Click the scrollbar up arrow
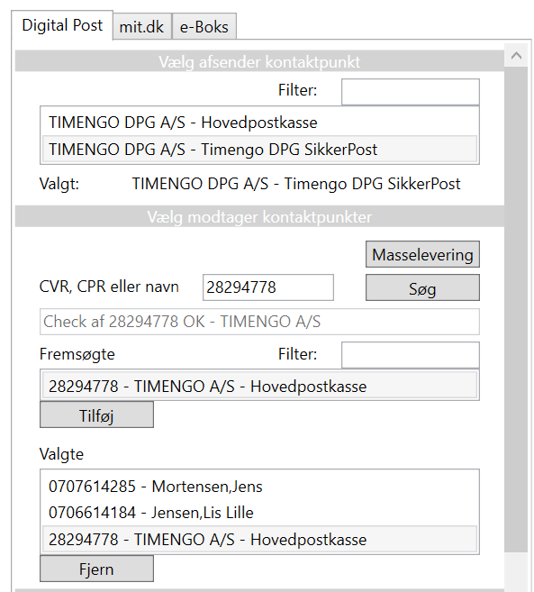Screen dimensions: 534x592 [516, 56]
